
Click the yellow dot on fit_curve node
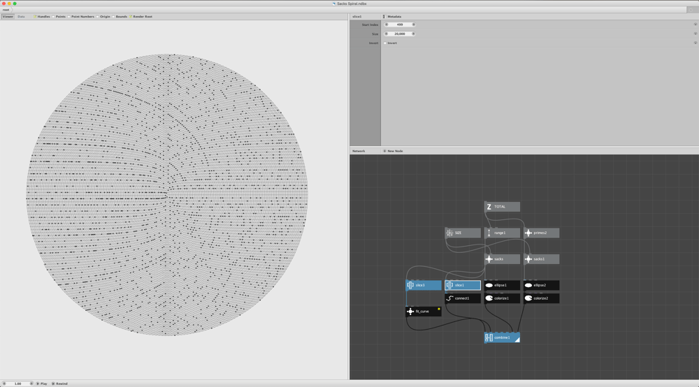[x=439, y=309]
